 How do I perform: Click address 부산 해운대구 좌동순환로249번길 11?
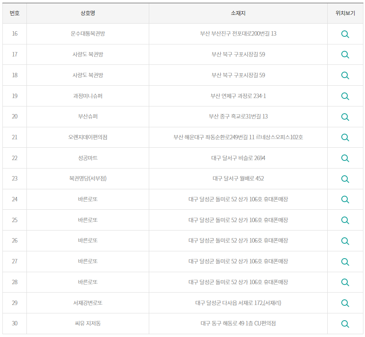click(238, 137)
